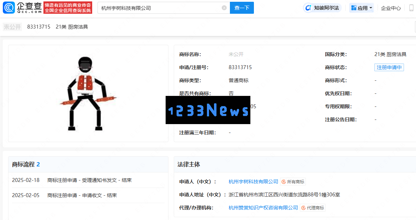Select 2025-02-05 申请收文 process row
416x220 pixels.
[88, 195]
